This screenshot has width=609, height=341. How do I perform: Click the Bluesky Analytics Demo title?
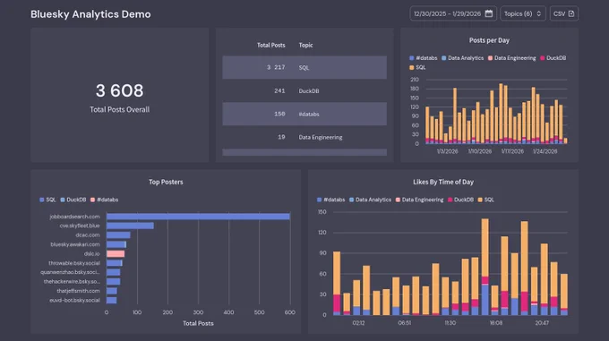click(x=90, y=14)
